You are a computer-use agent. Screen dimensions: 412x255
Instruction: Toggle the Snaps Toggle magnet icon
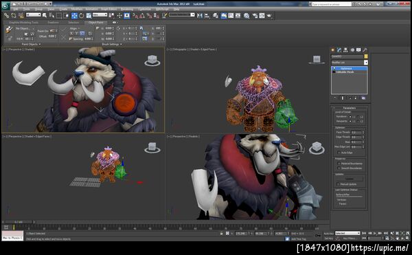(x=135, y=16)
